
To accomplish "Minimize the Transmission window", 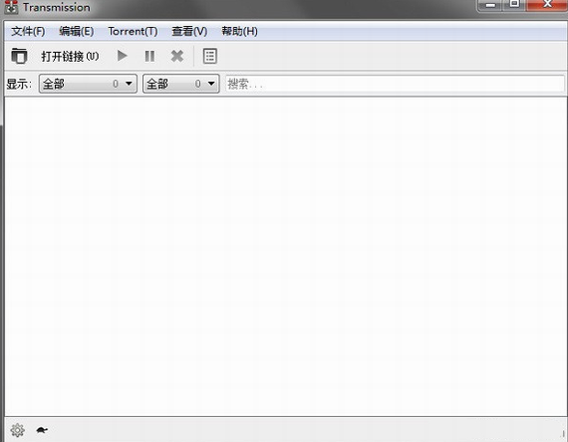I will (x=490, y=5).
